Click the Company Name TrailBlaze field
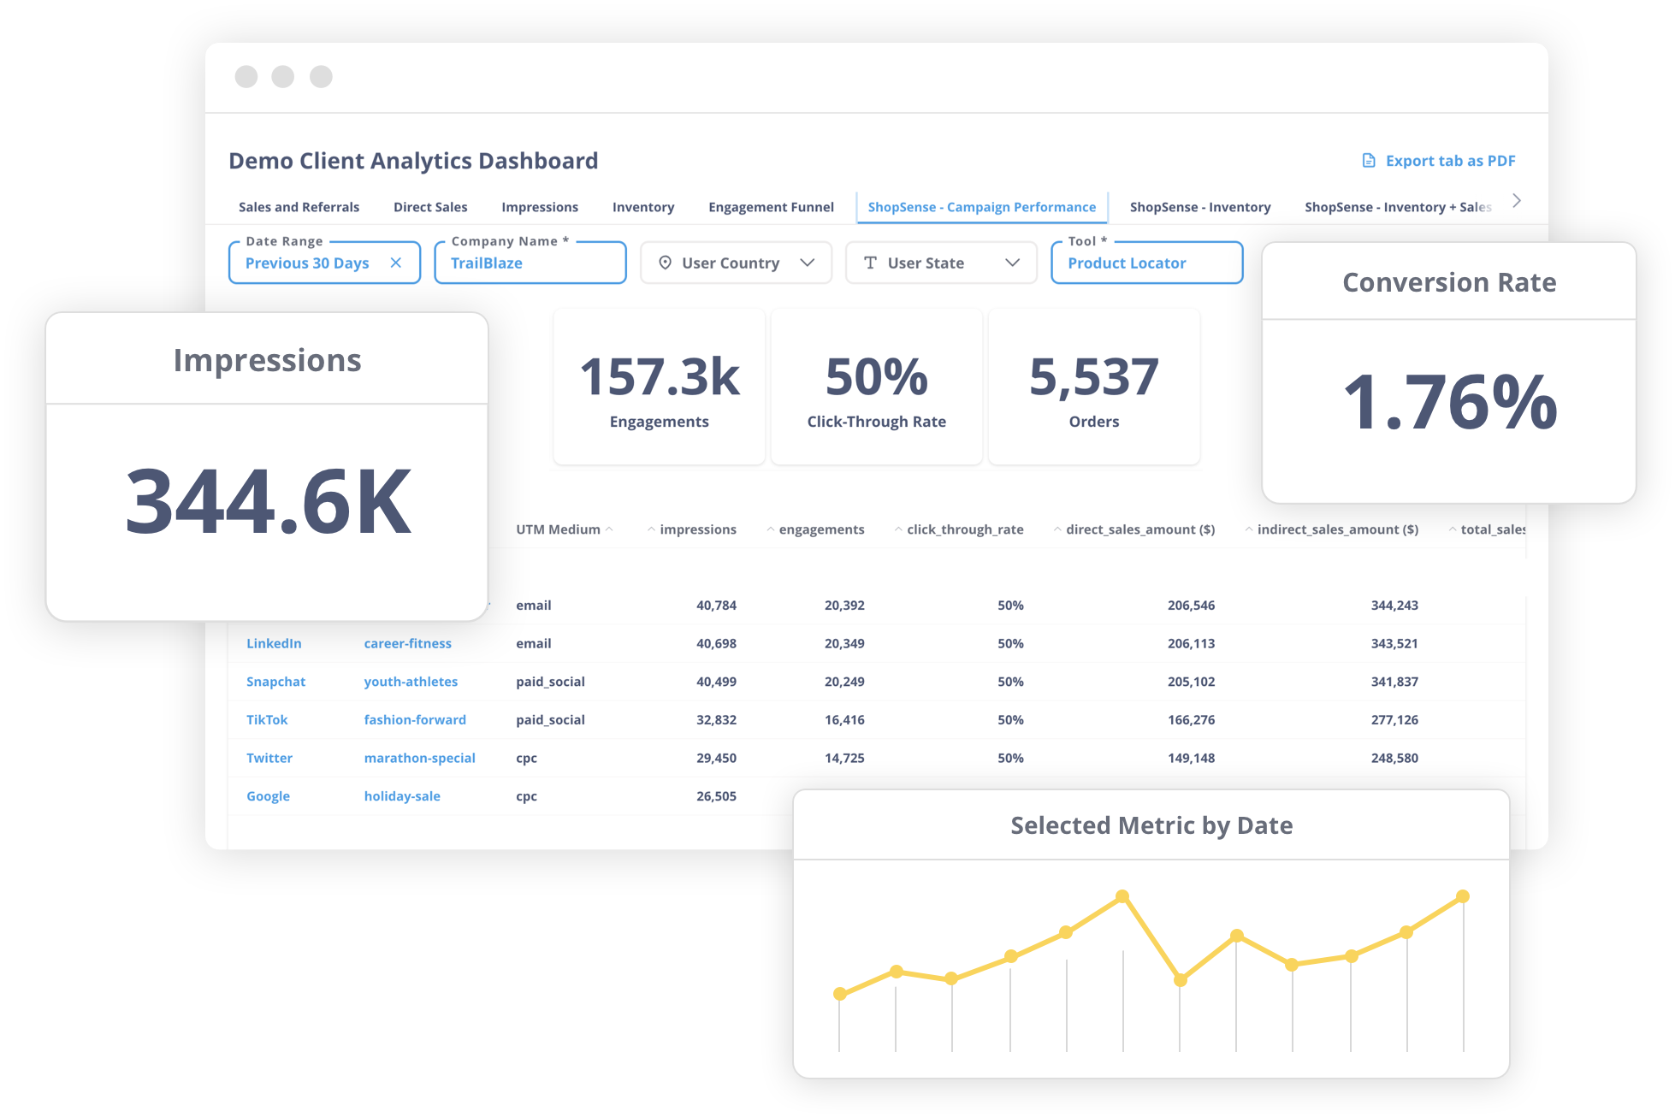 530,263
